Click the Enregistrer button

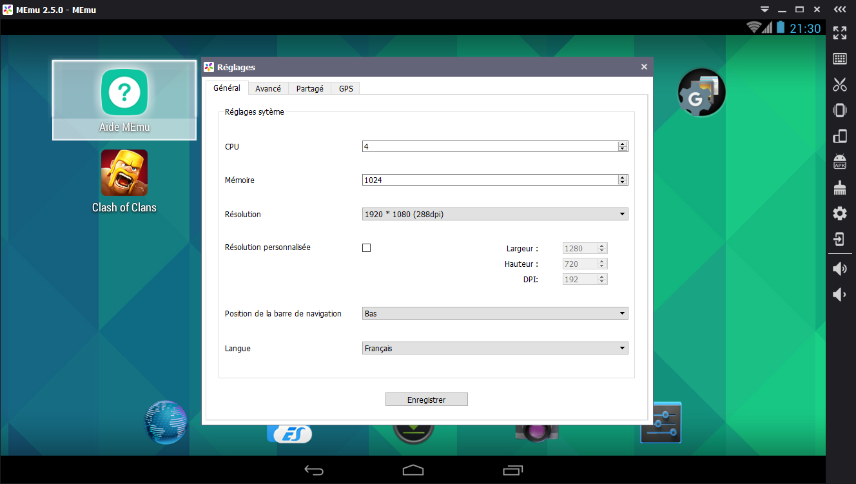[426, 400]
